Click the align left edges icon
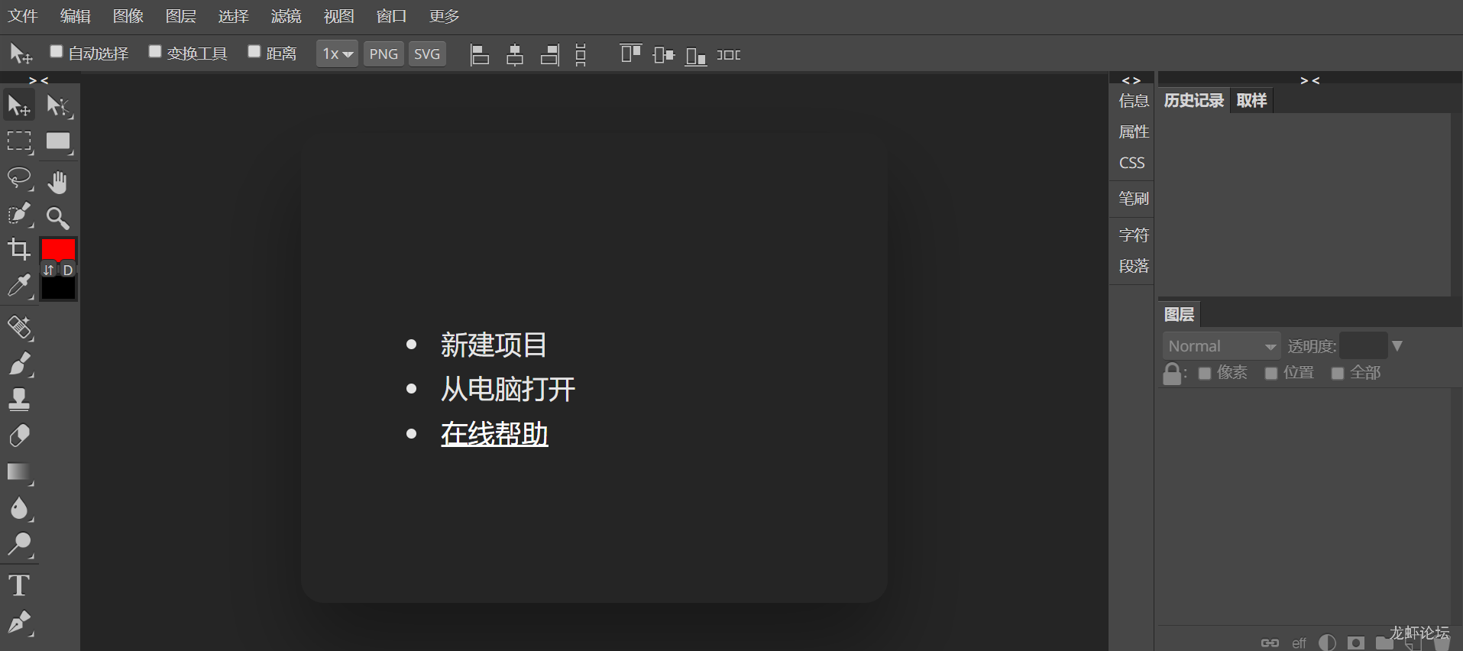 point(479,54)
